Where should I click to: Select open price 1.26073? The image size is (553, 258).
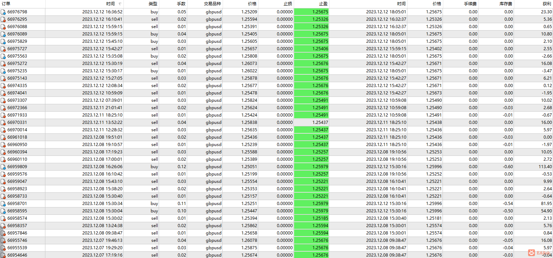tap(249, 64)
